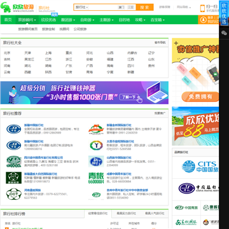Screen dimensions: 229x229
Task: Open the 山西新华国际旅行社 logo
Action: (x=96, y=162)
